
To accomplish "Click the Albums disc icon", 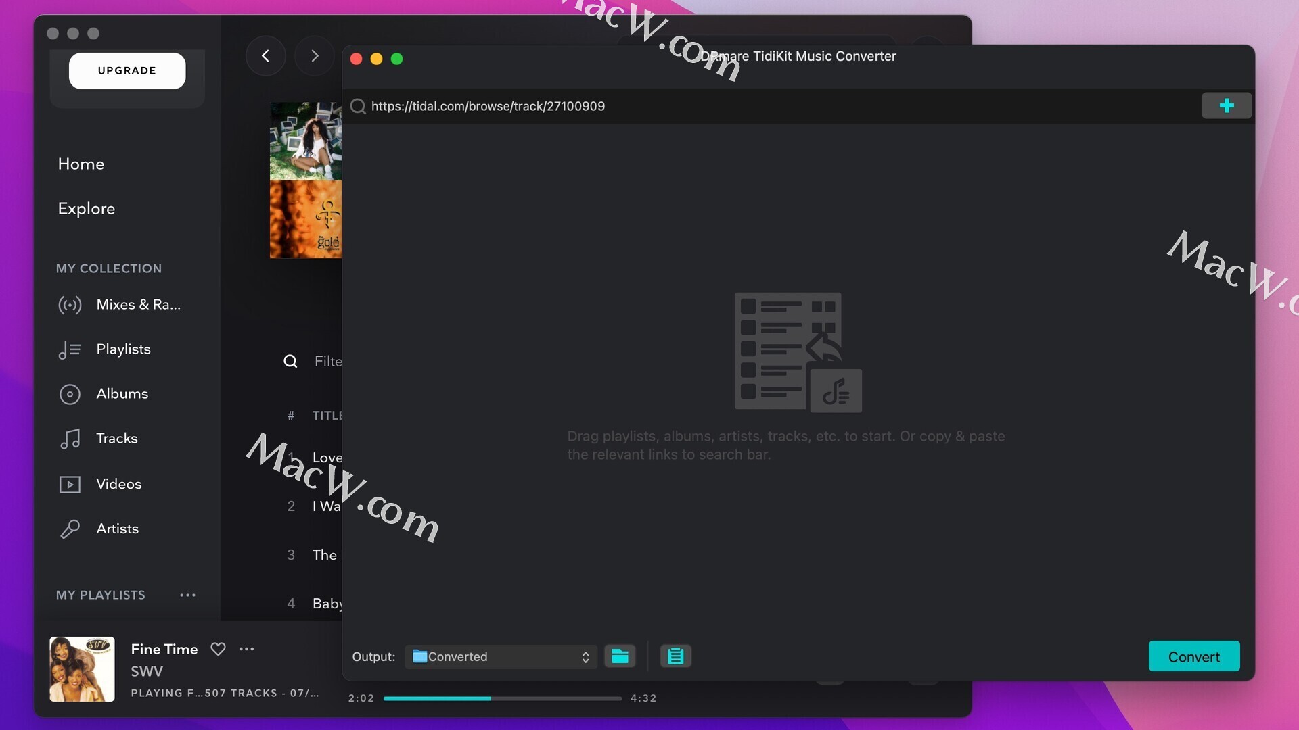I will tap(70, 394).
